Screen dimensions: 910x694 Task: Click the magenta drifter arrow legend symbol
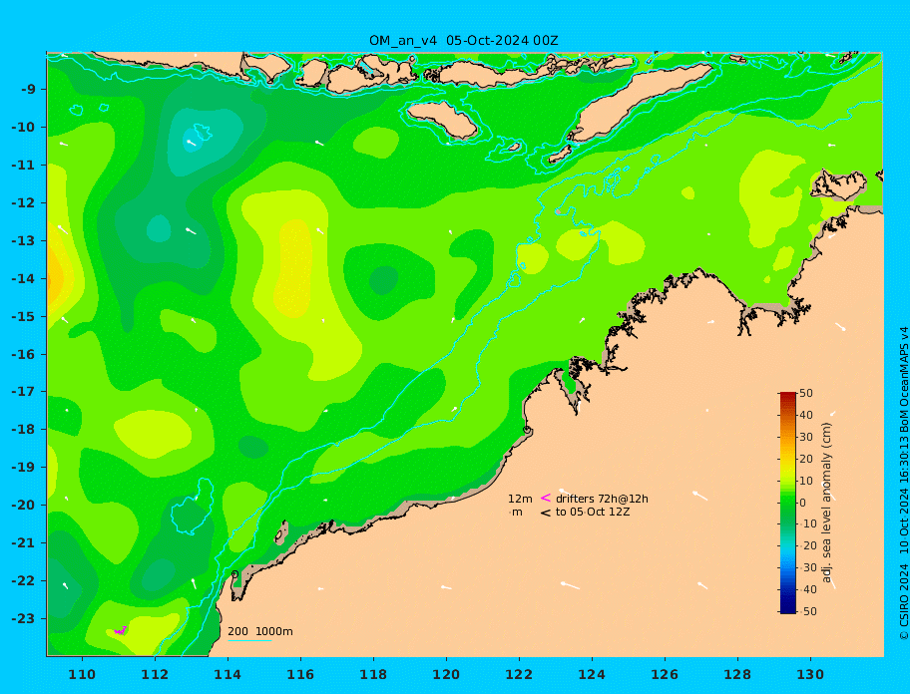tap(546, 498)
